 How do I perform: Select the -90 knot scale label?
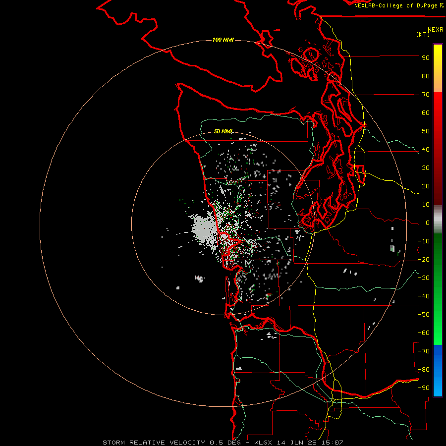(424, 388)
